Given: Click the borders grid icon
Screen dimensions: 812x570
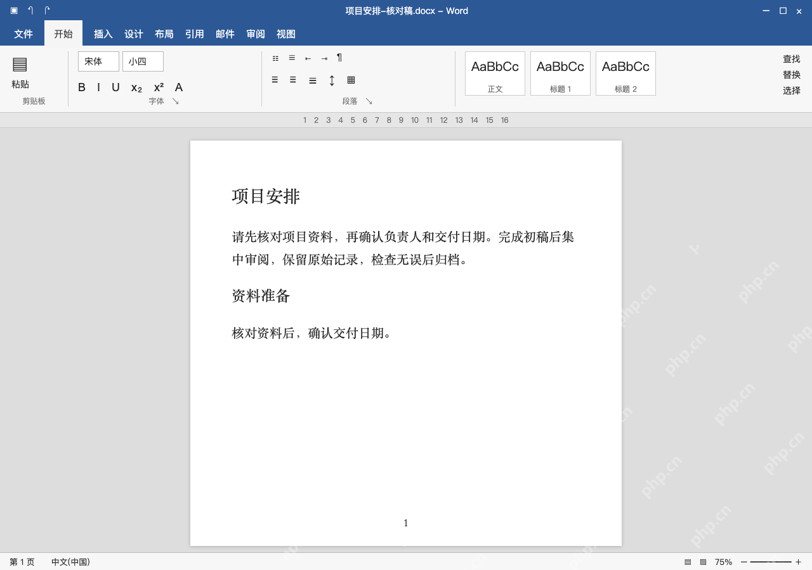Looking at the screenshot, I should [x=351, y=80].
